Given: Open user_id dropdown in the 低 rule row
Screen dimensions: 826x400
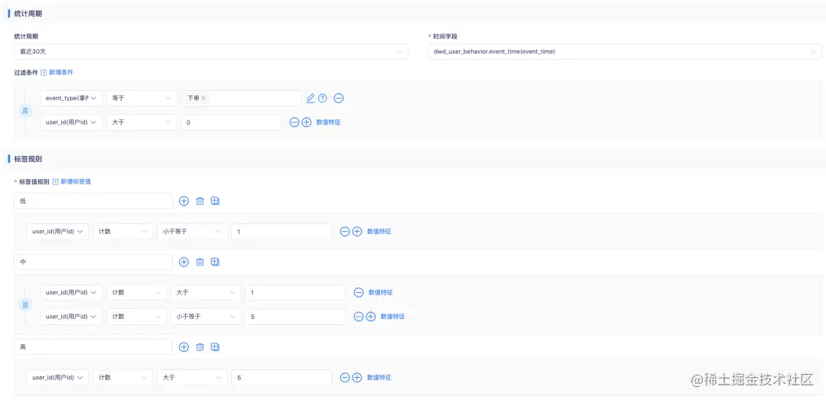Looking at the screenshot, I should coord(57,231).
